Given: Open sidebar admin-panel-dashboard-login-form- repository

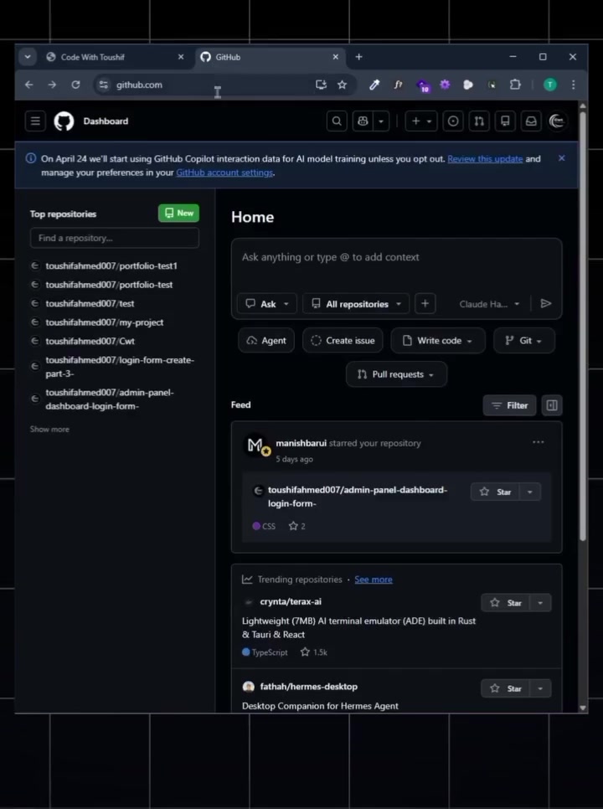Looking at the screenshot, I should pyautogui.click(x=110, y=399).
